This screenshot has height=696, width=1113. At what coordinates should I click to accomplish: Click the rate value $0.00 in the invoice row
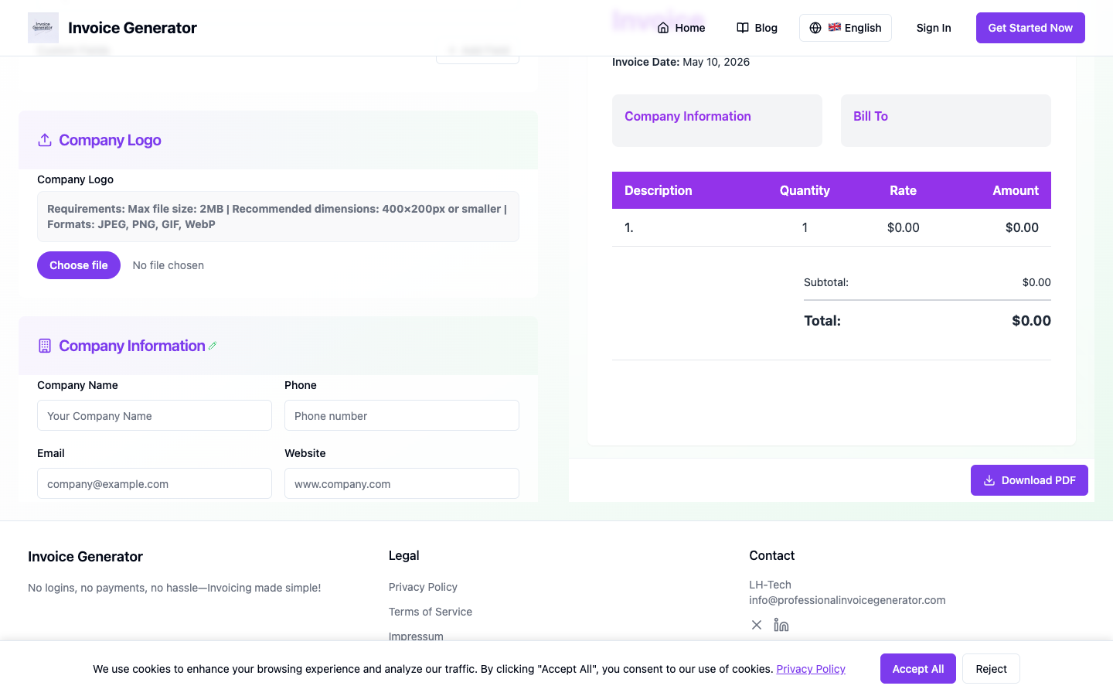click(903, 227)
